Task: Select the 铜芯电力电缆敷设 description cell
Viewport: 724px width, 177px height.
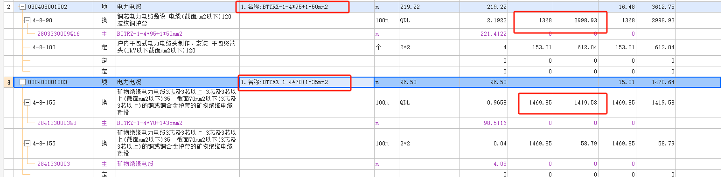Action: click(x=177, y=20)
